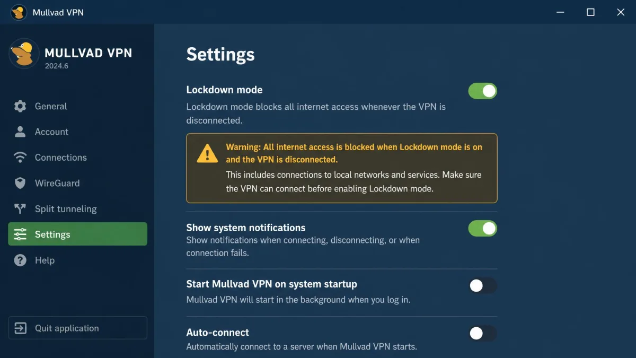
Task: Maximize the Mullvad VPN window
Action: [x=590, y=12]
